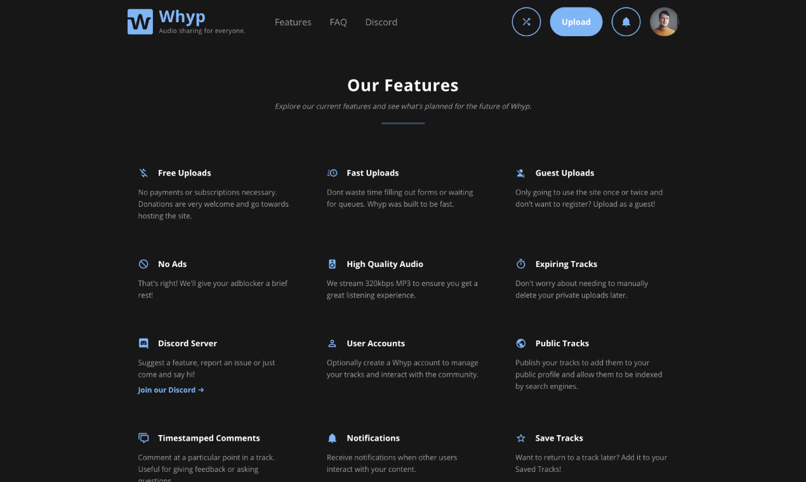Click the Public Tracks globe icon
This screenshot has width=806, height=482.
tap(520, 343)
